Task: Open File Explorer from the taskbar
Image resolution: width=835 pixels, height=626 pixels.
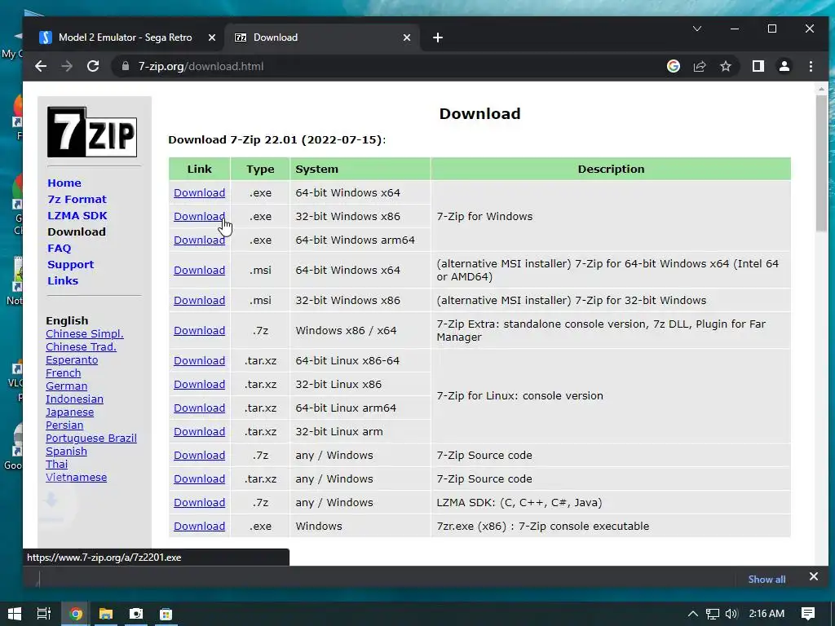Action: pos(106,614)
